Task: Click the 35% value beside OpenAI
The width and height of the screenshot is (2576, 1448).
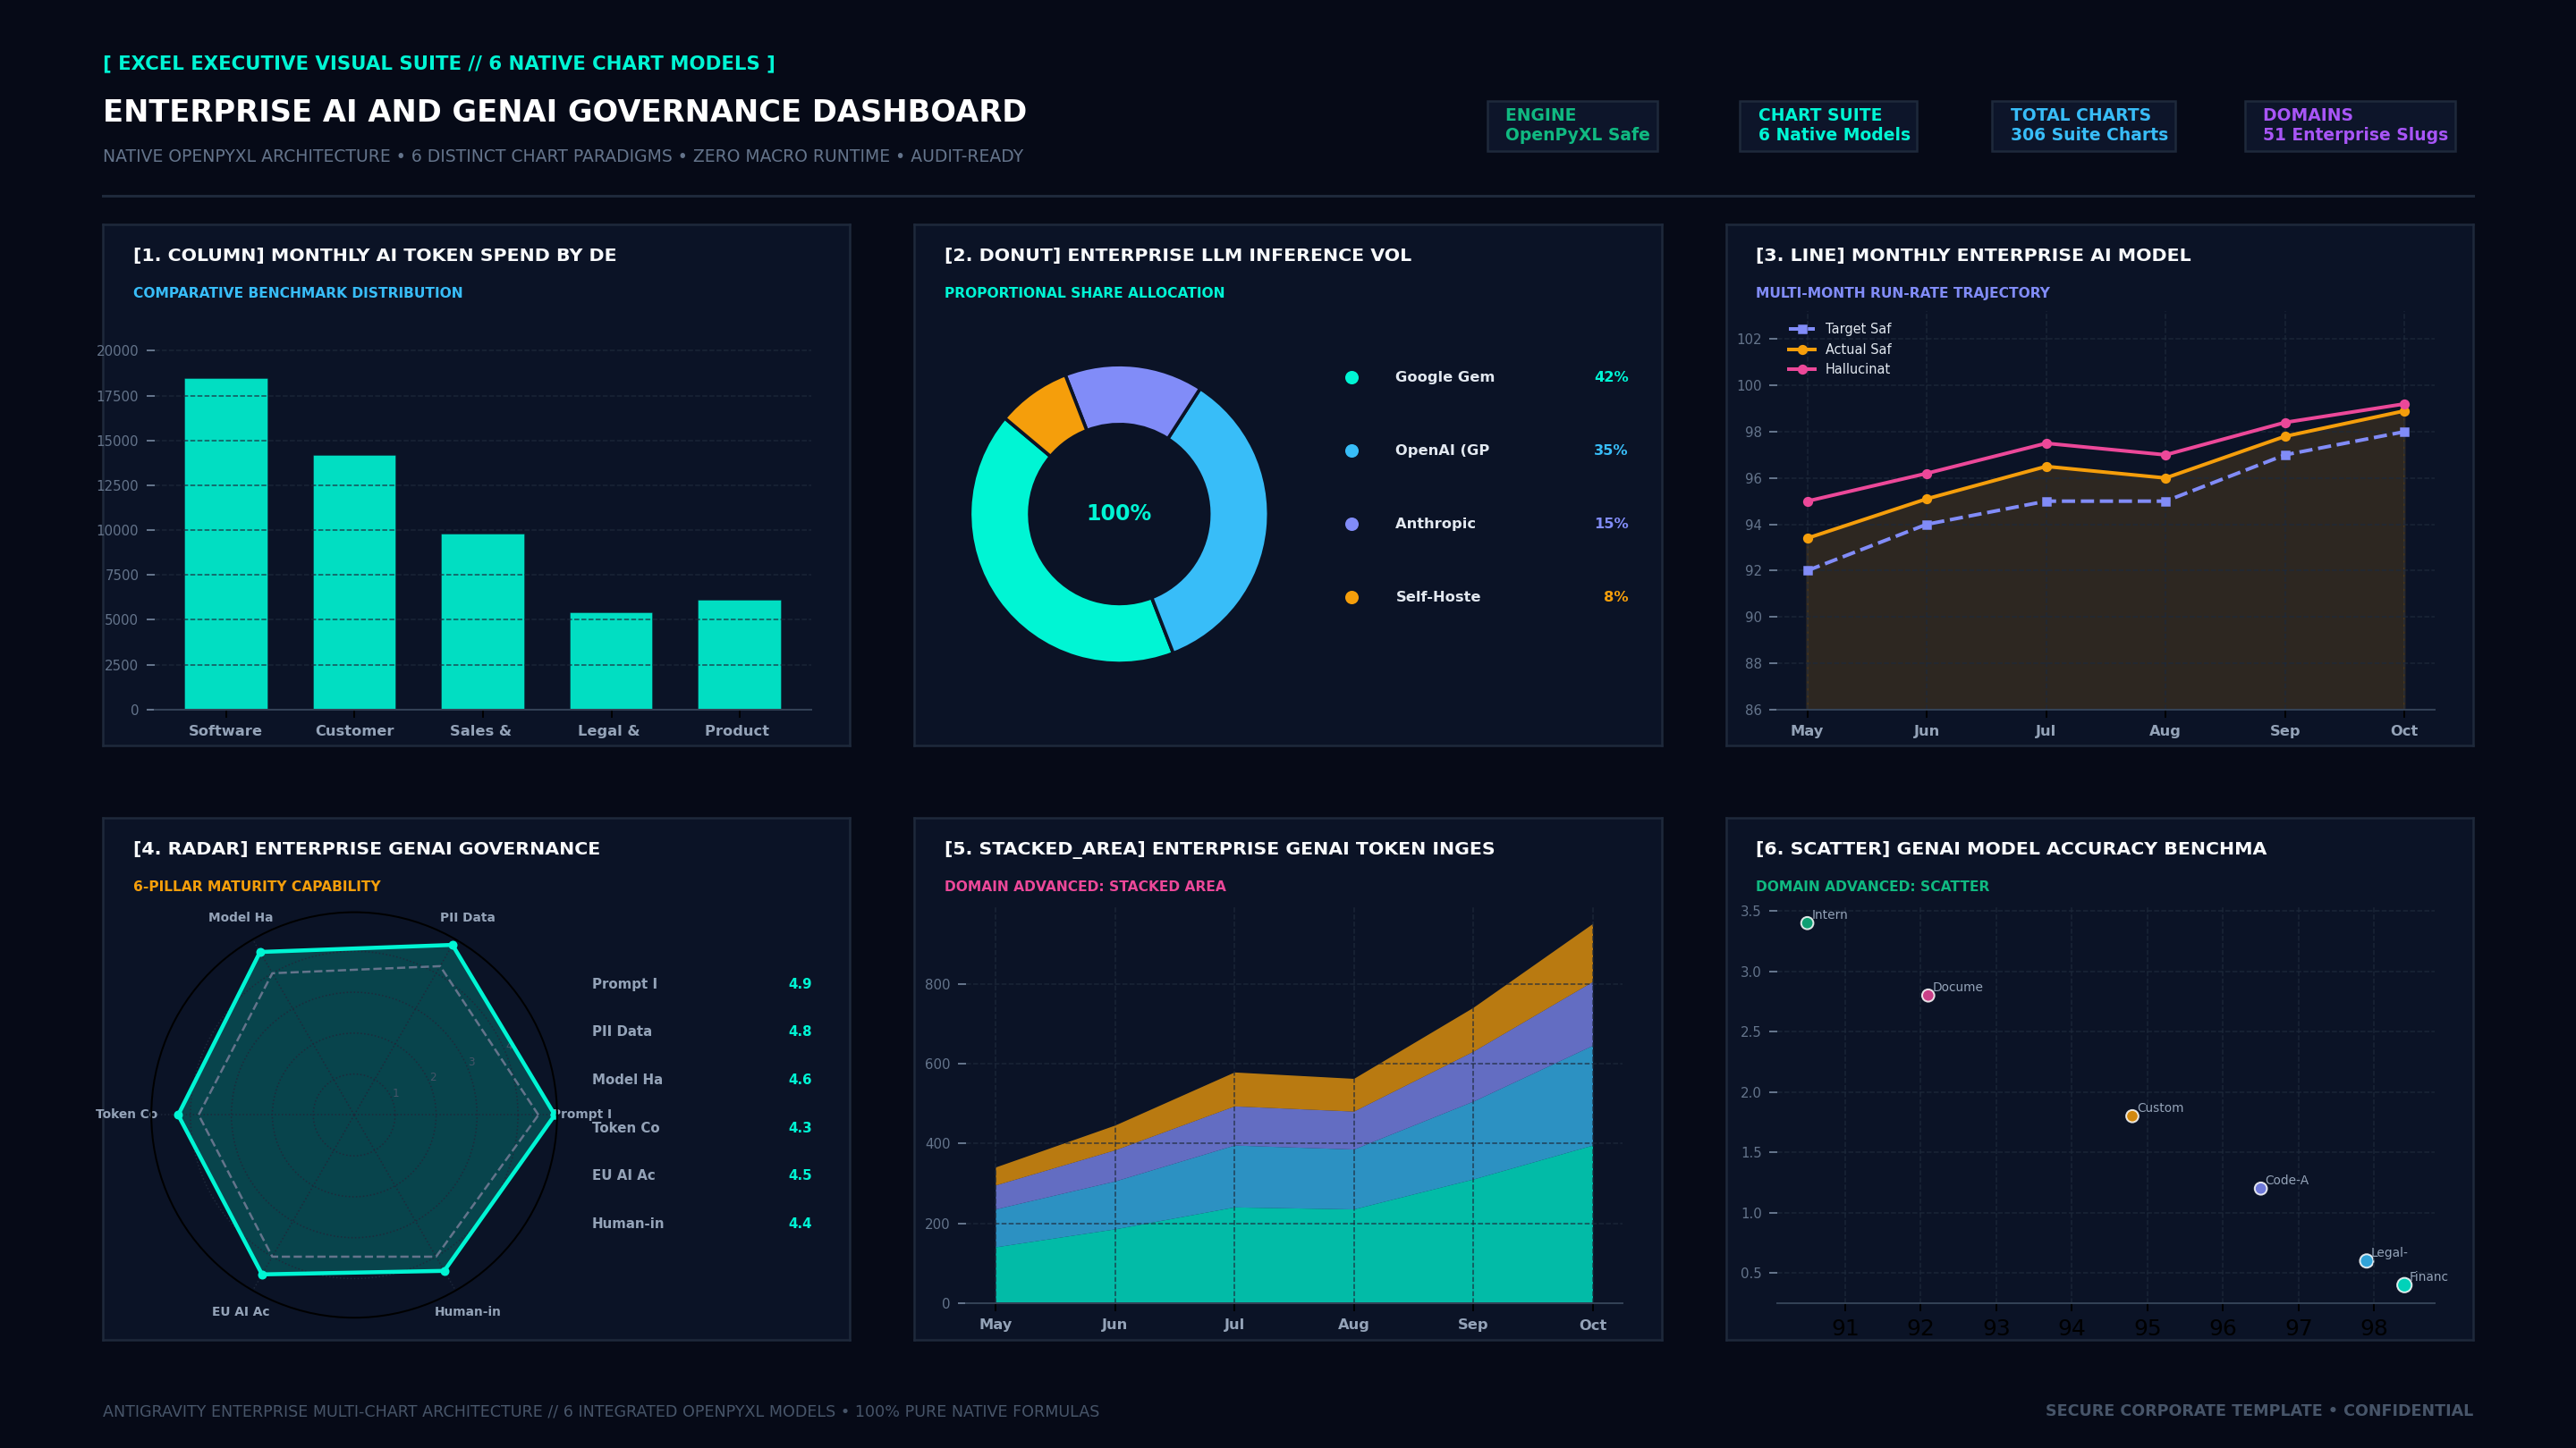Action: (1611, 450)
